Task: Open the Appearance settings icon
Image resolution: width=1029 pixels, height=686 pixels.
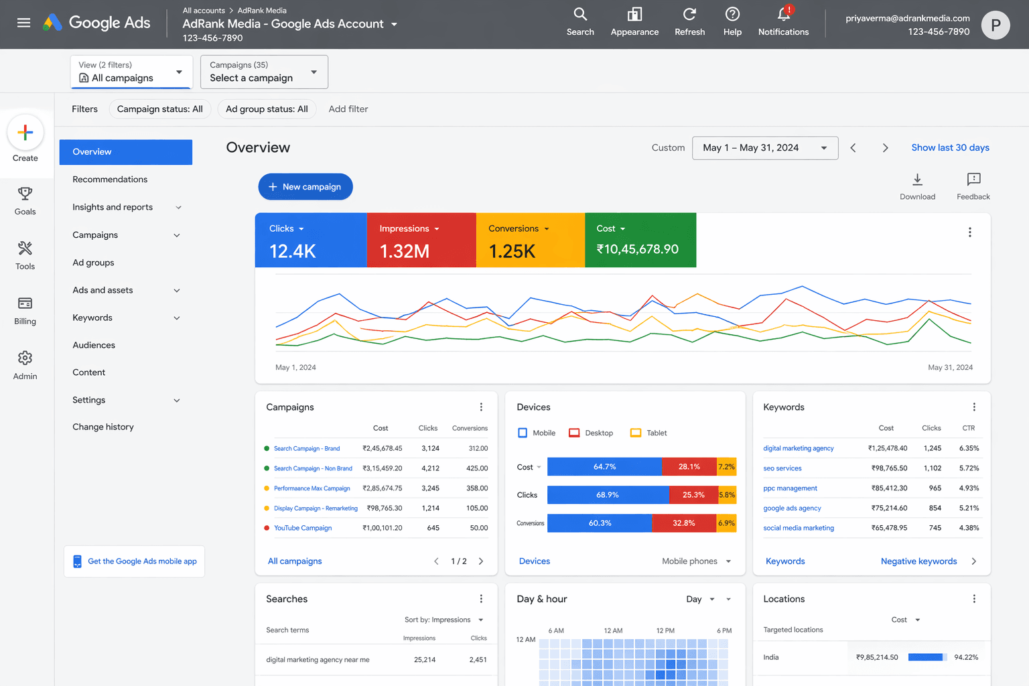Action: (634, 21)
